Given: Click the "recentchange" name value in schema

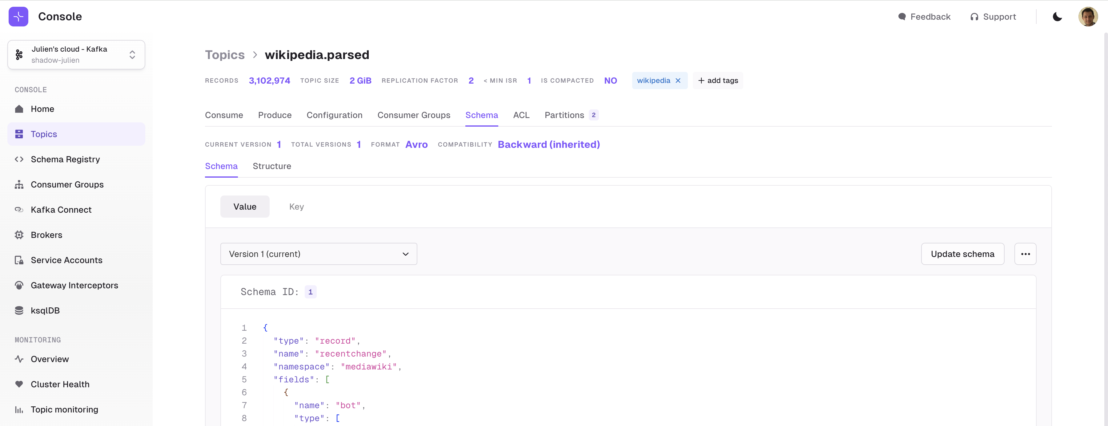Looking at the screenshot, I should (351, 354).
